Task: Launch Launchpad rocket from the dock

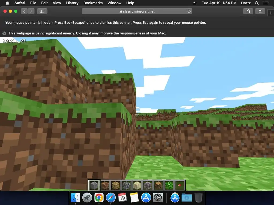Action: coord(87,198)
